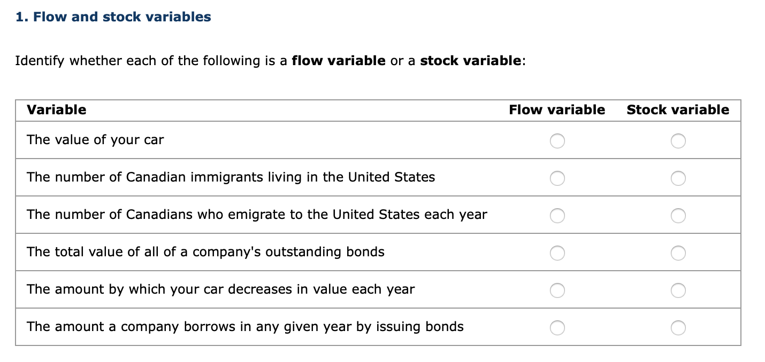Image resolution: width=765 pixels, height=362 pixels.
Task: Mark value of your car as flow variable
Action: coord(557,141)
